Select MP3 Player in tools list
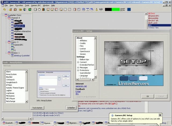Viewport: 172px width, 126px height. (10, 98)
